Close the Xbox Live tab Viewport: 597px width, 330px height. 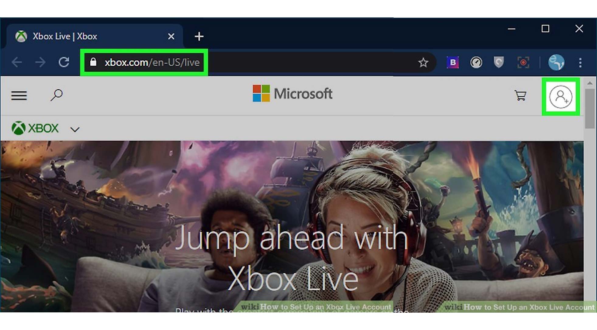171,36
